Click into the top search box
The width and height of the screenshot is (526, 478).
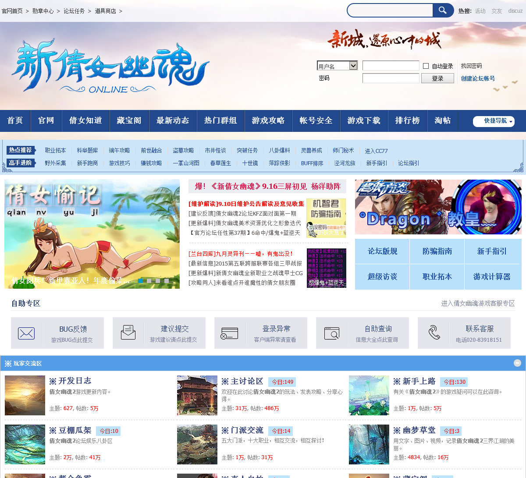390,10
